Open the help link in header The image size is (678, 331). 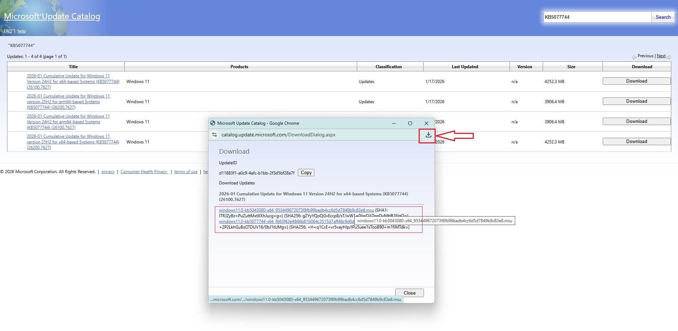(x=22, y=31)
